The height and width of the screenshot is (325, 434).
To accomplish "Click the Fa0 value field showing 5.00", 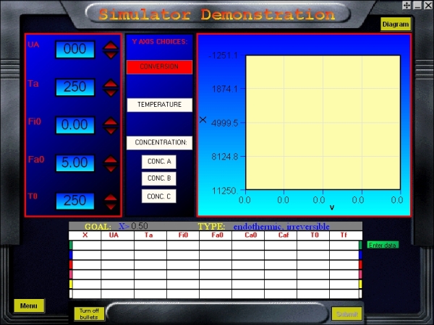I will coord(75,163).
